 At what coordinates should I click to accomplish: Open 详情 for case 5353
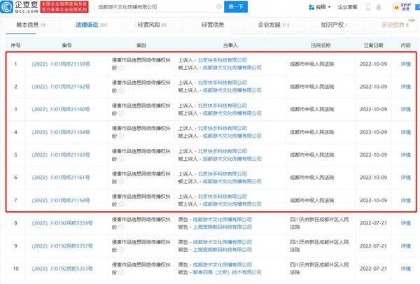(x=405, y=269)
